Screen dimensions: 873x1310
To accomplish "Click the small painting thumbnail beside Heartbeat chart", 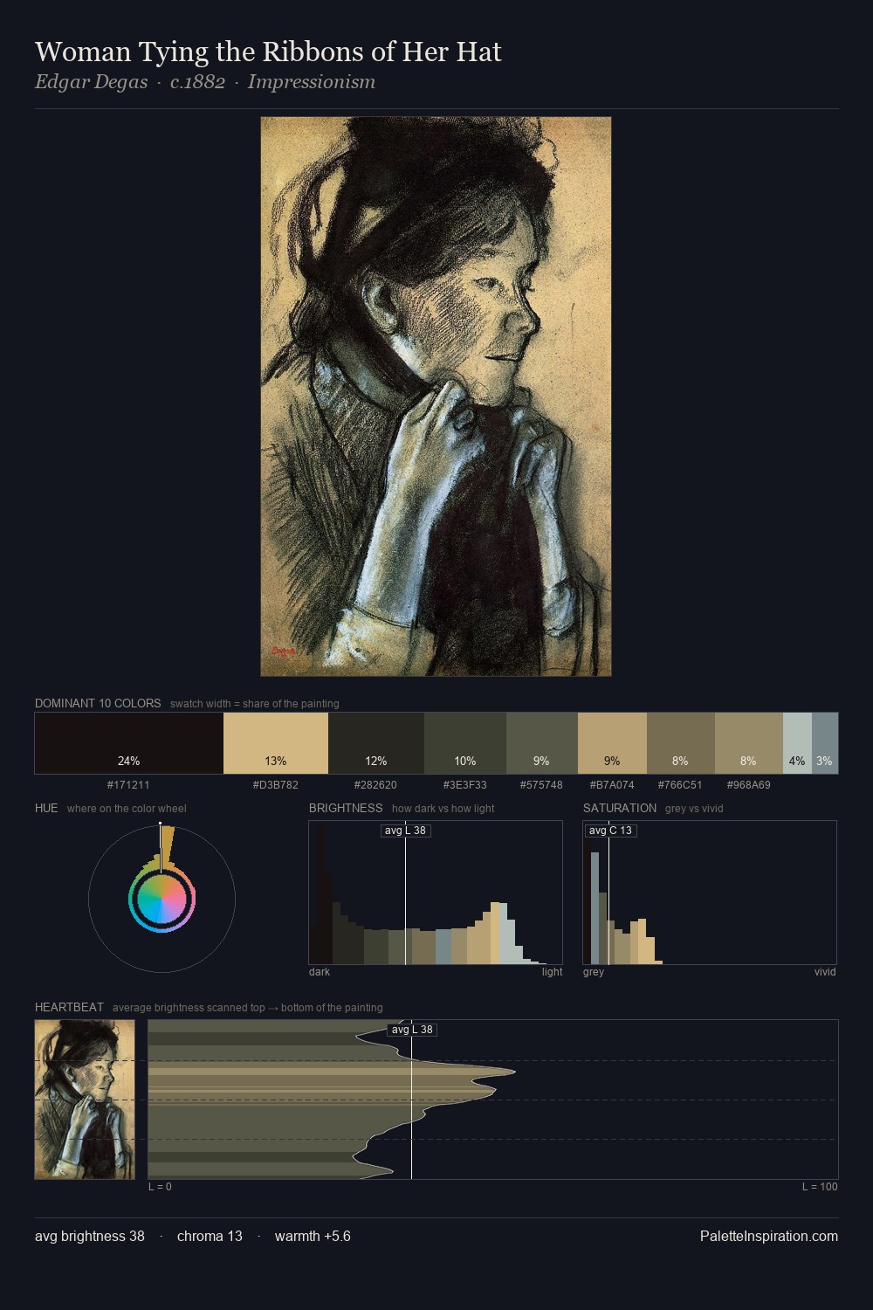I will click(85, 1100).
